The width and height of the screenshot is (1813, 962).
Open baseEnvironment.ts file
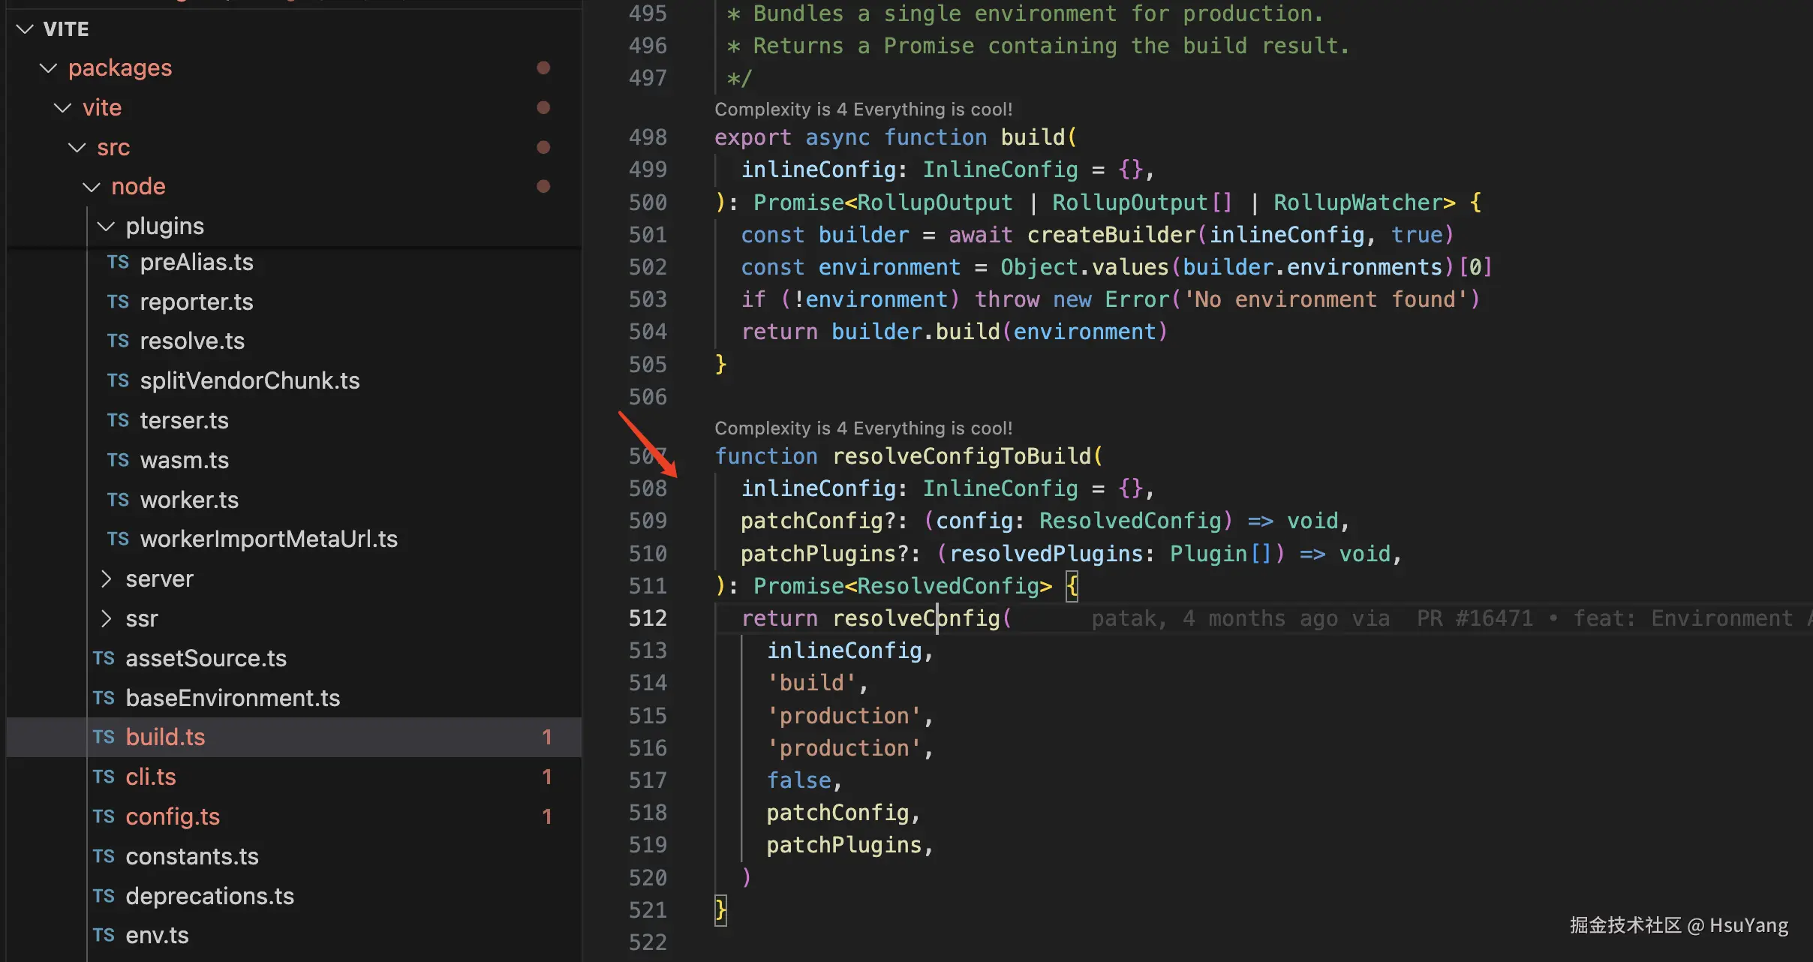coord(232,699)
